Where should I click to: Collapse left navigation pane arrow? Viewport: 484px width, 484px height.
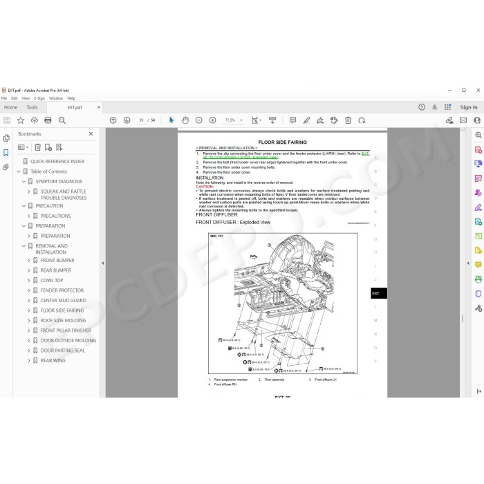point(103,263)
